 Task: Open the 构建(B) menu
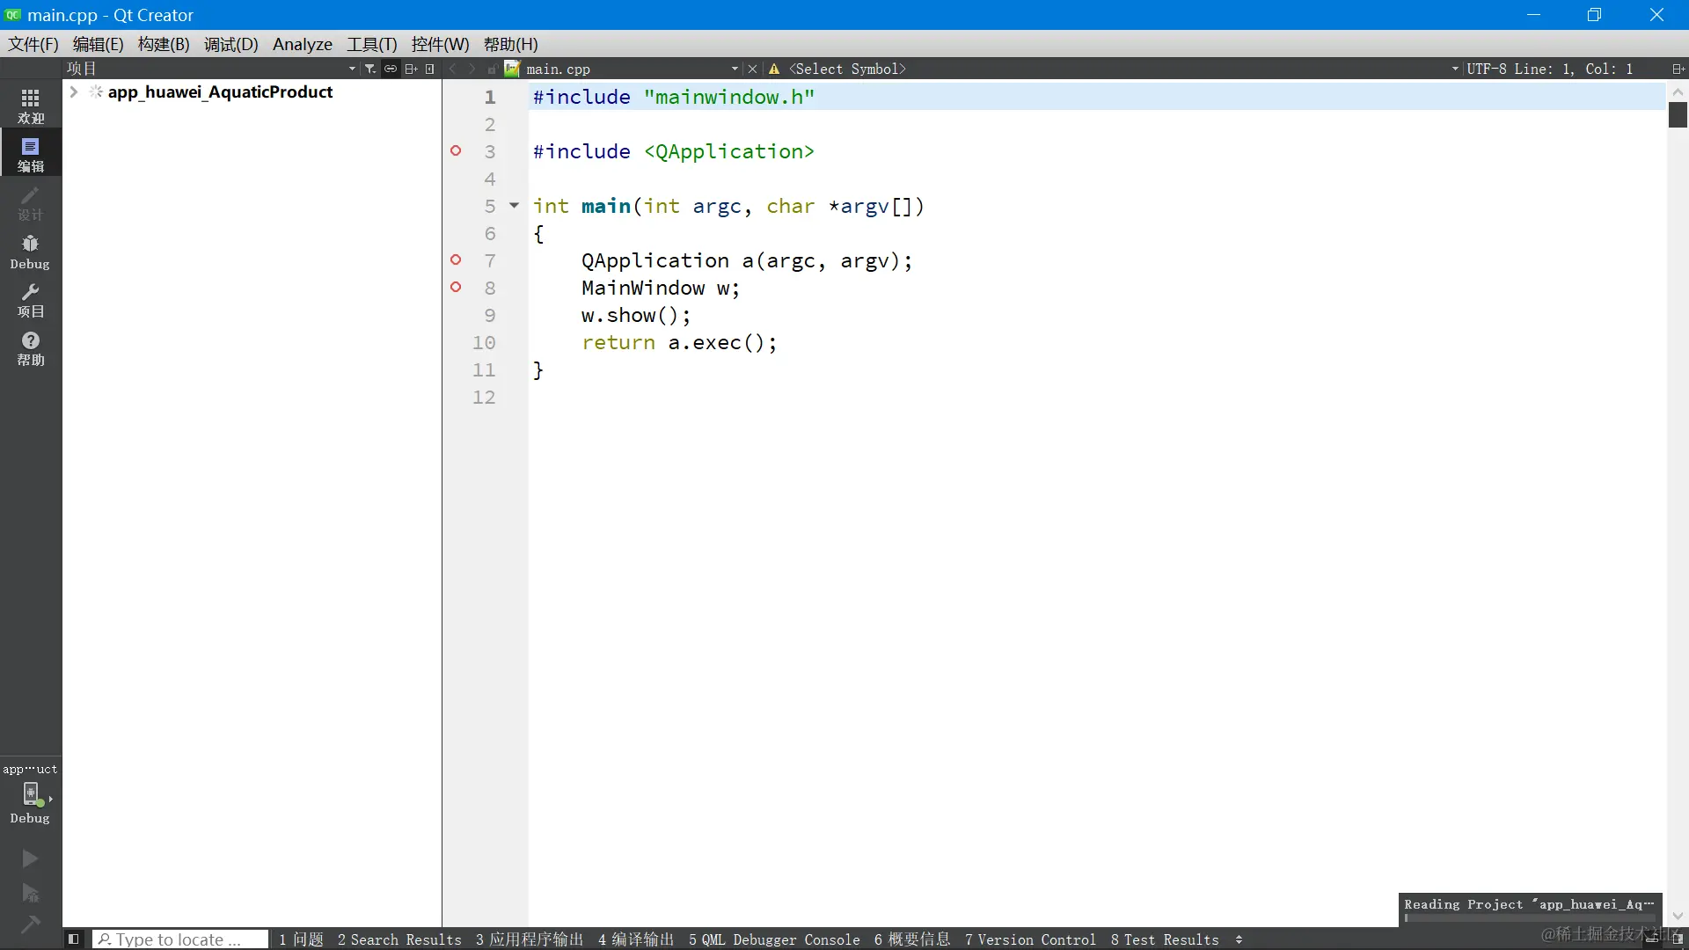point(164,44)
